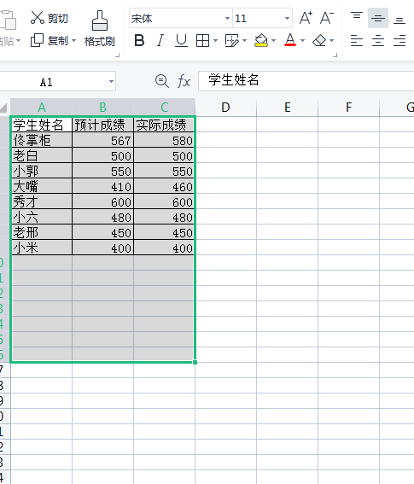Image resolution: width=414 pixels, height=484 pixels.
Task: Click cell 老白
Action: coord(41,155)
